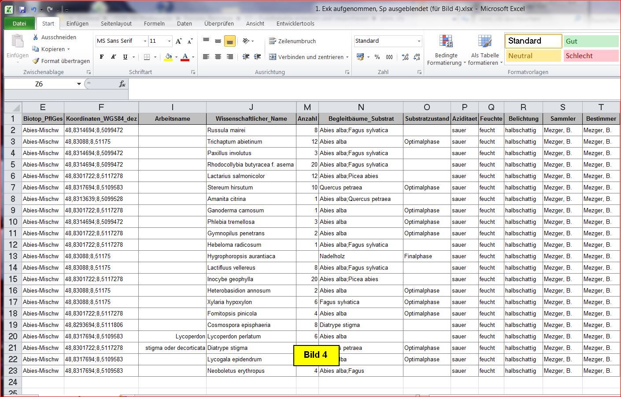The image size is (621, 397).
Task: Apply the percent number format
Action: point(377,57)
